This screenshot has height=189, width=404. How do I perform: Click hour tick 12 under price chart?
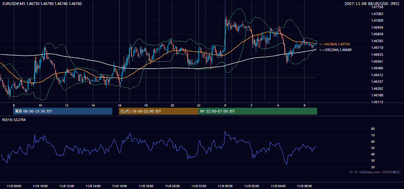click(67, 105)
